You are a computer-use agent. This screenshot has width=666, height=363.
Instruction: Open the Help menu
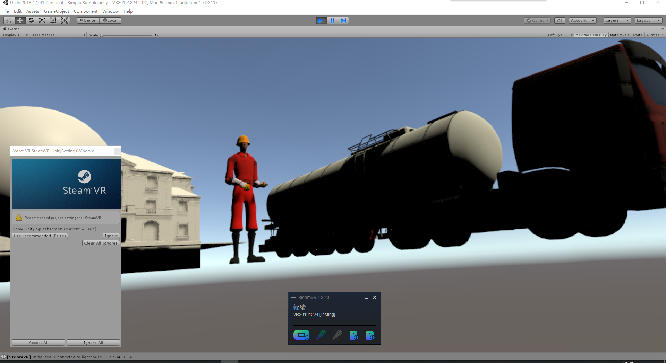[x=128, y=11]
